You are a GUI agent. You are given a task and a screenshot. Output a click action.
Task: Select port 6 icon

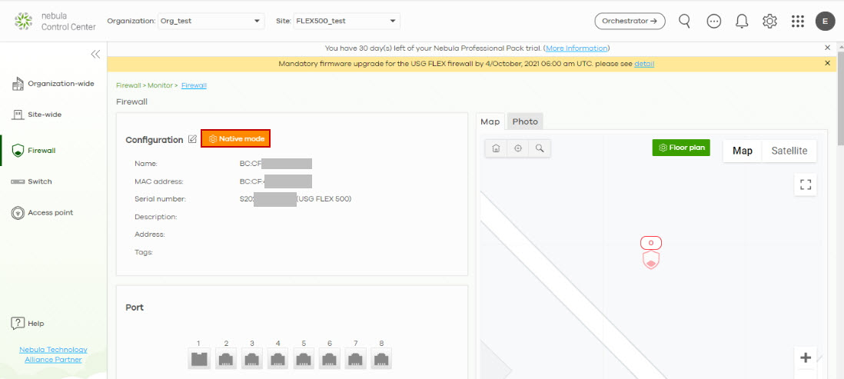(330, 358)
